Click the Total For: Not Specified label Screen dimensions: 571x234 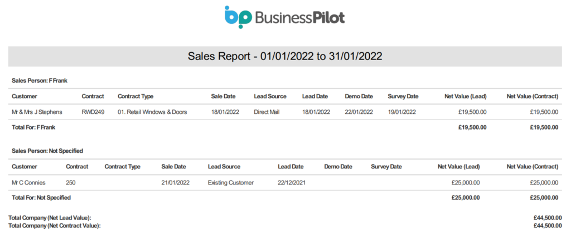(41, 197)
